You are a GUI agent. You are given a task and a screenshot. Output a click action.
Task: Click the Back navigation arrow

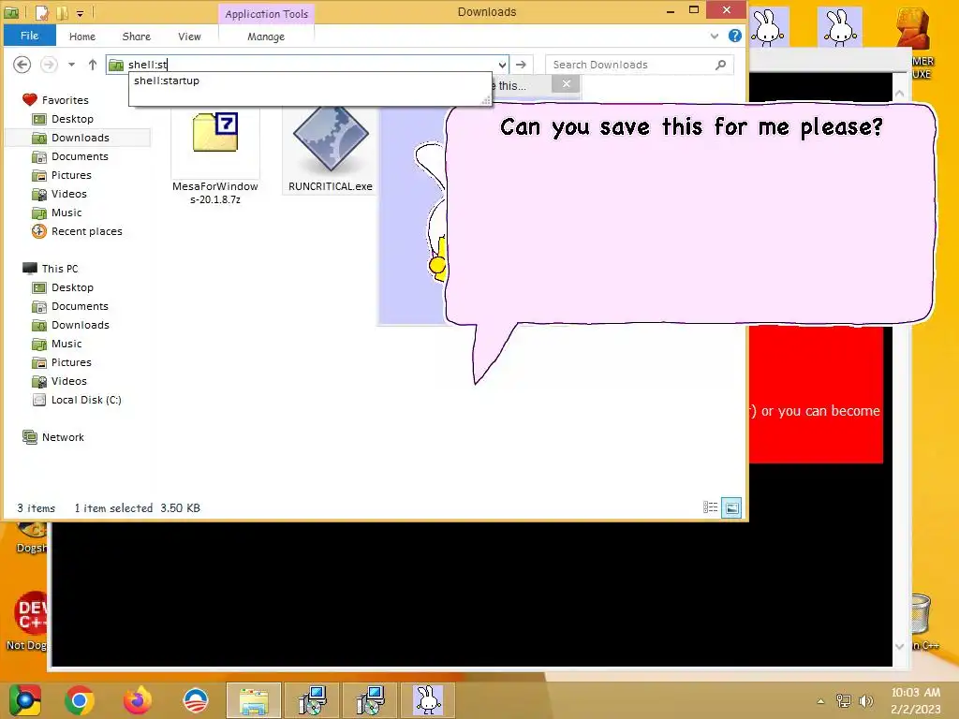22,65
